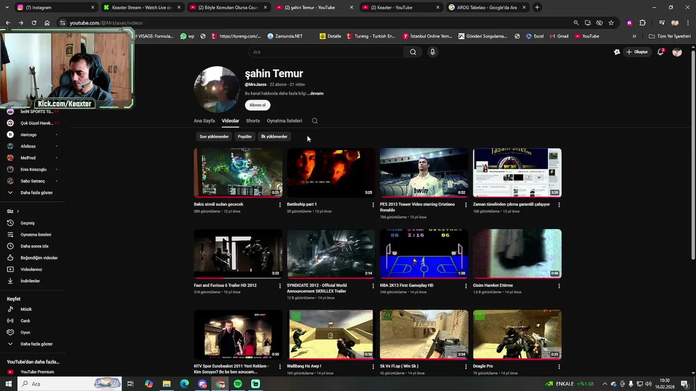Filter videos by İlk yüklenenler
This screenshot has height=391, width=696.
[274, 137]
